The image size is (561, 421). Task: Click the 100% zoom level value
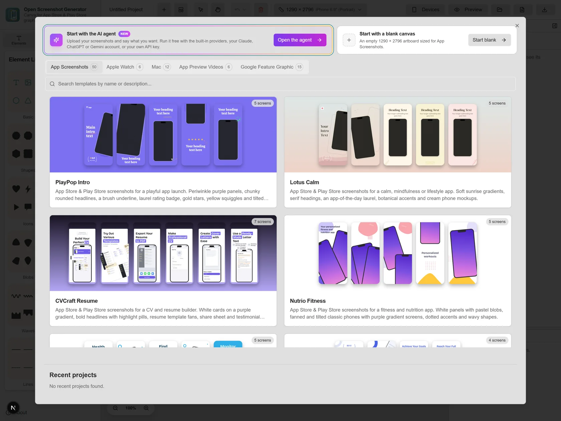pyautogui.click(x=131, y=408)
